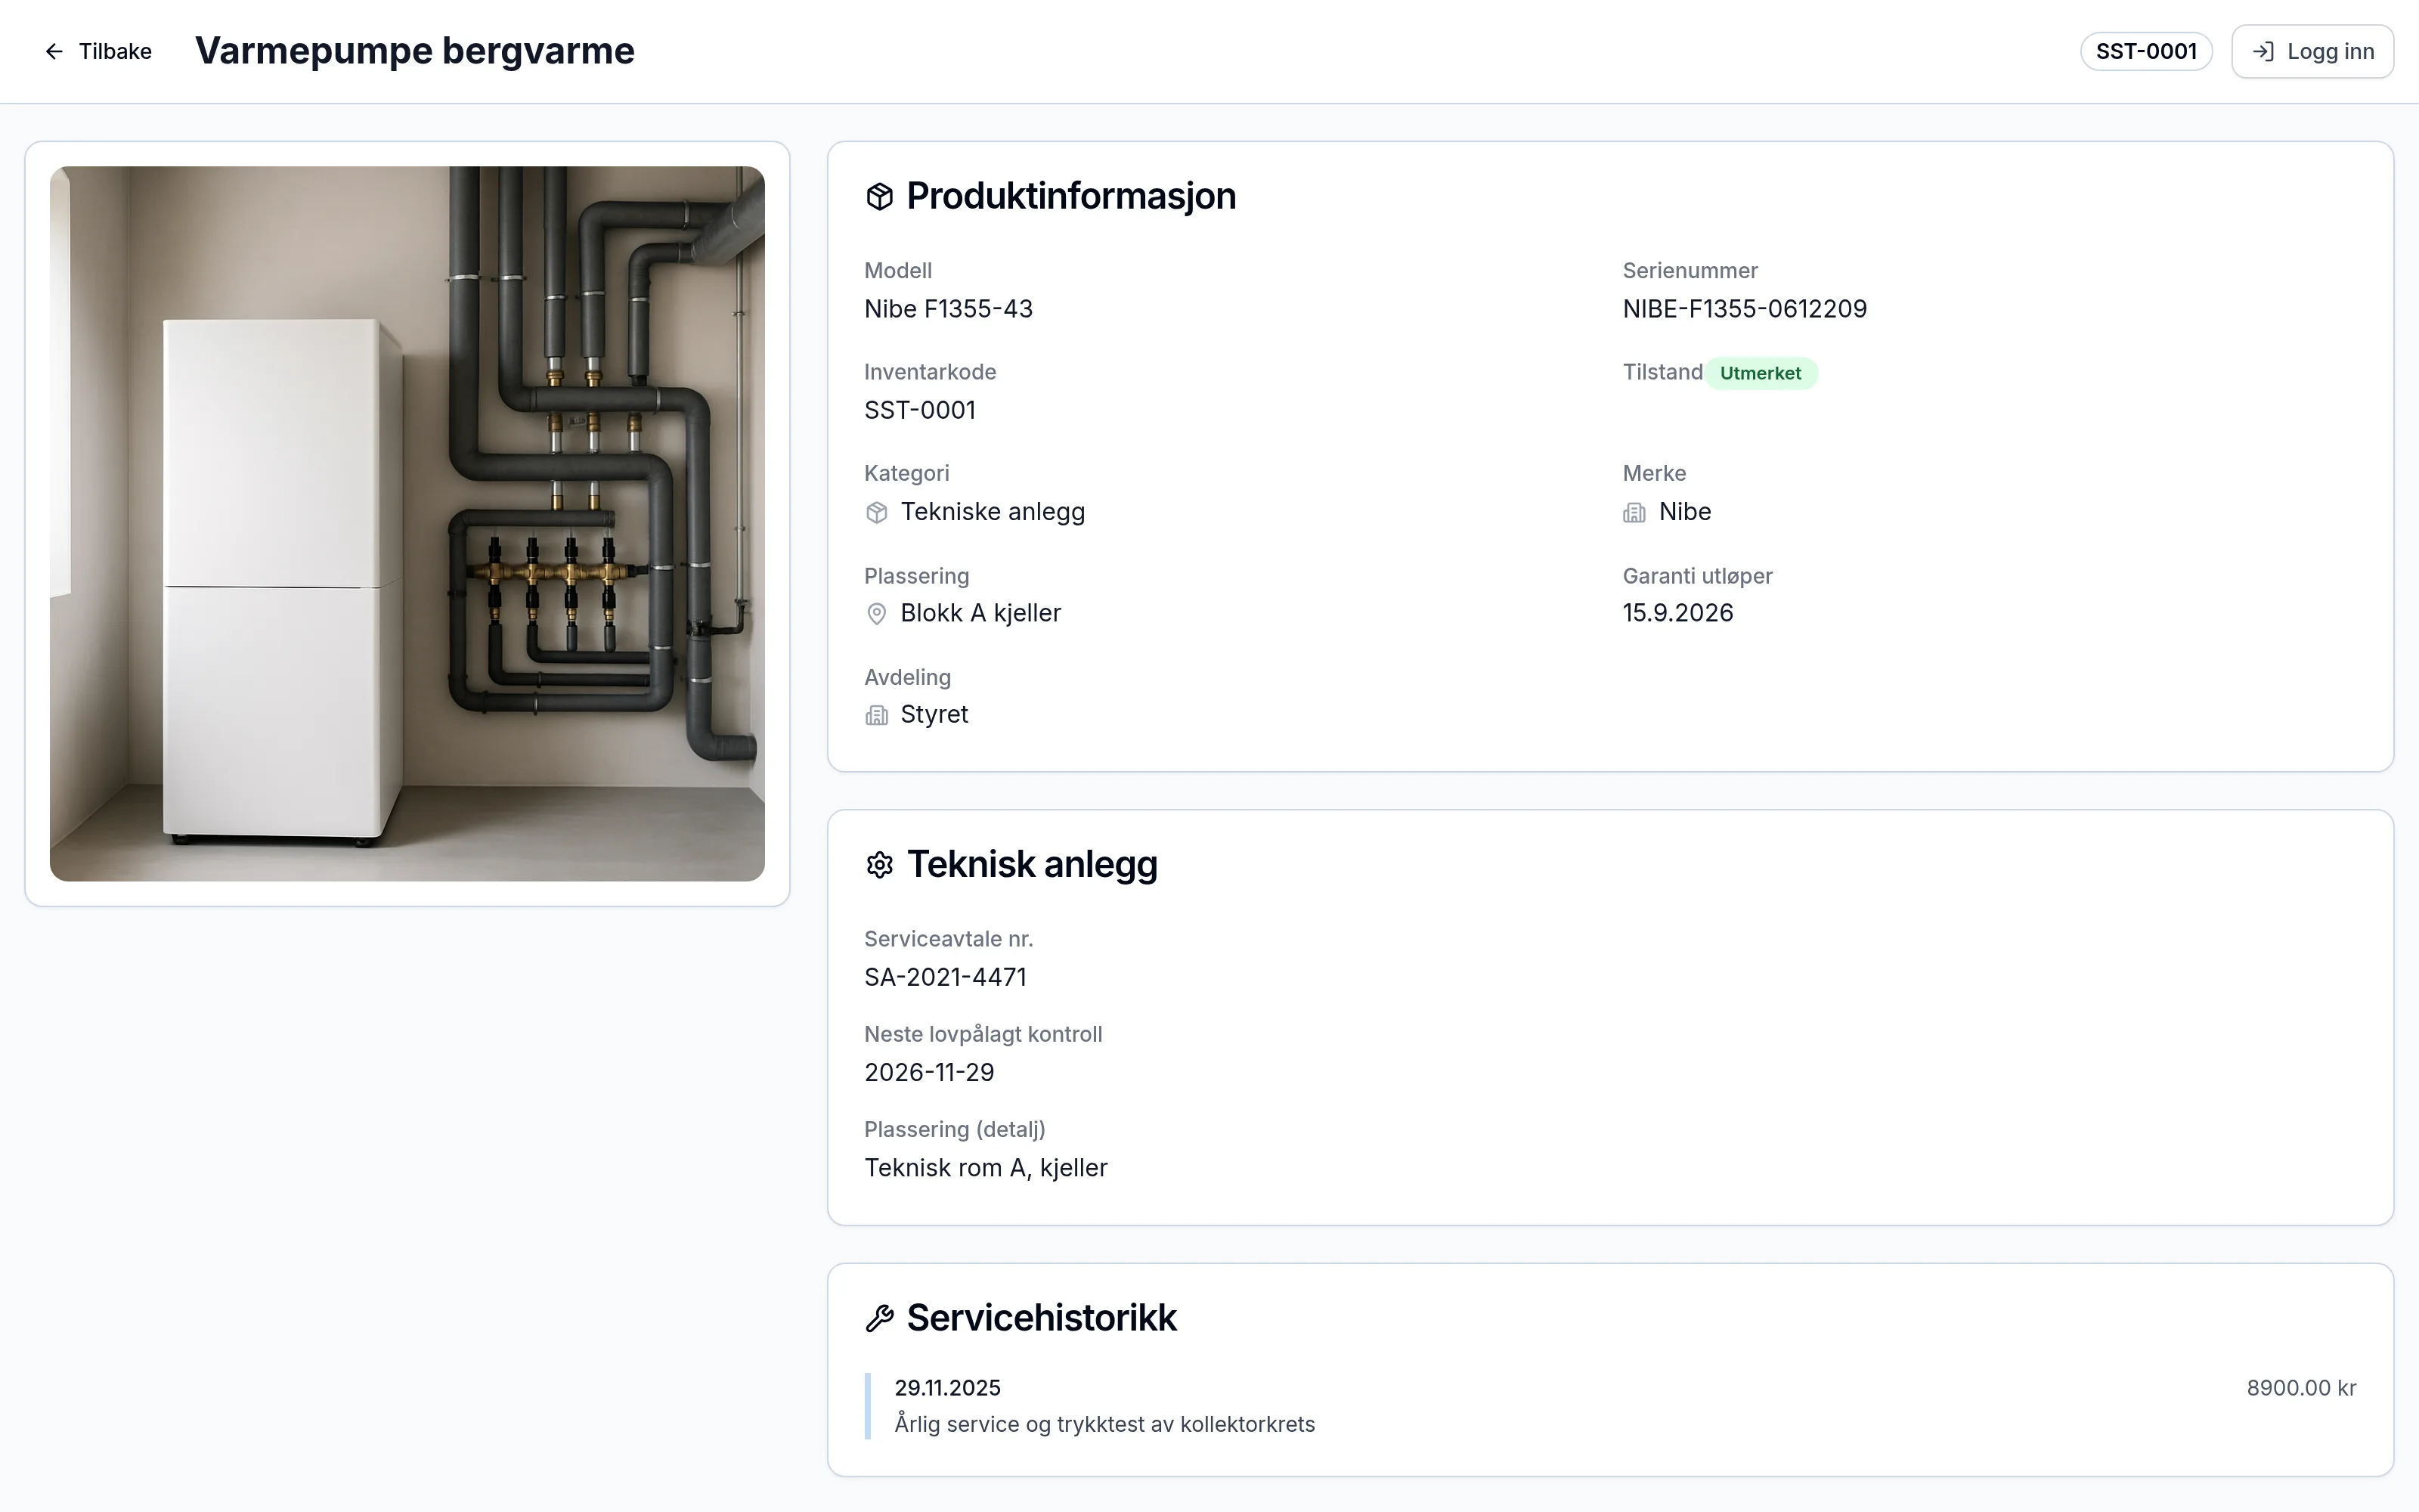Click the building icon next to Styret
The width and height of the screenshot is (2419, 1512).
pos(877,715)
